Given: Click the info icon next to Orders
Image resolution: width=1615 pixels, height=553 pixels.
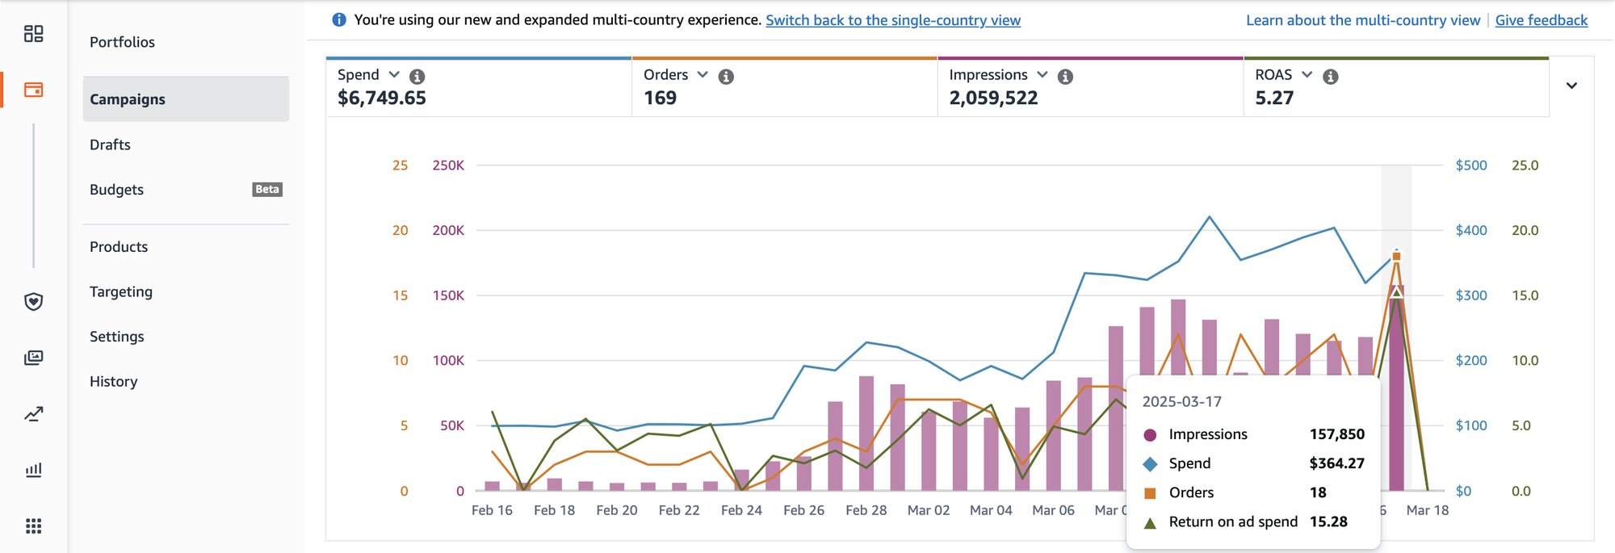Looking at the screenshot, I should tap(726, 77).
